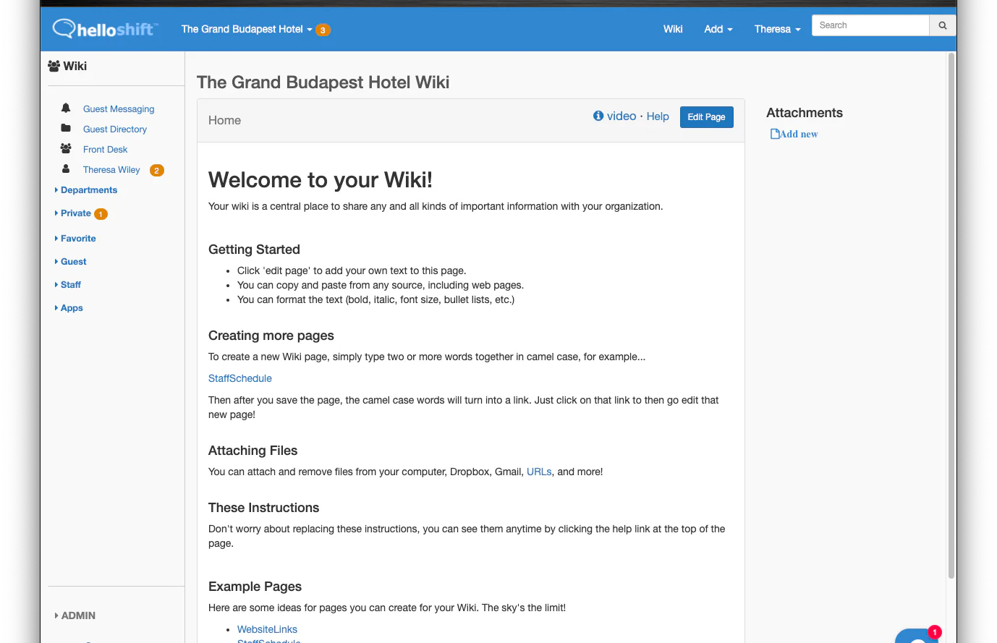Viewport: 997px width, 643px height.
Task: Click The Grand Budapest Hotel Wiki title
Action: pyautogui.click(x=323, y=82)
